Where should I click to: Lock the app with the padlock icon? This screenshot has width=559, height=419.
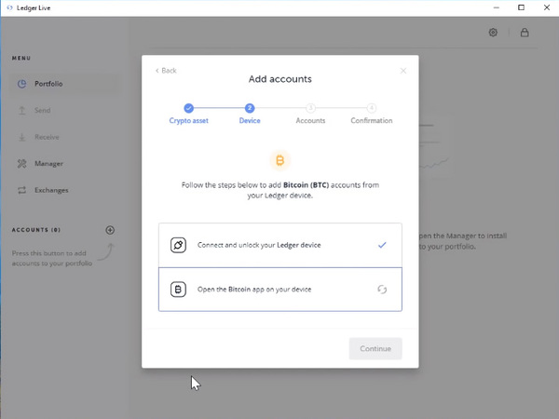click(x=525, y=33)
